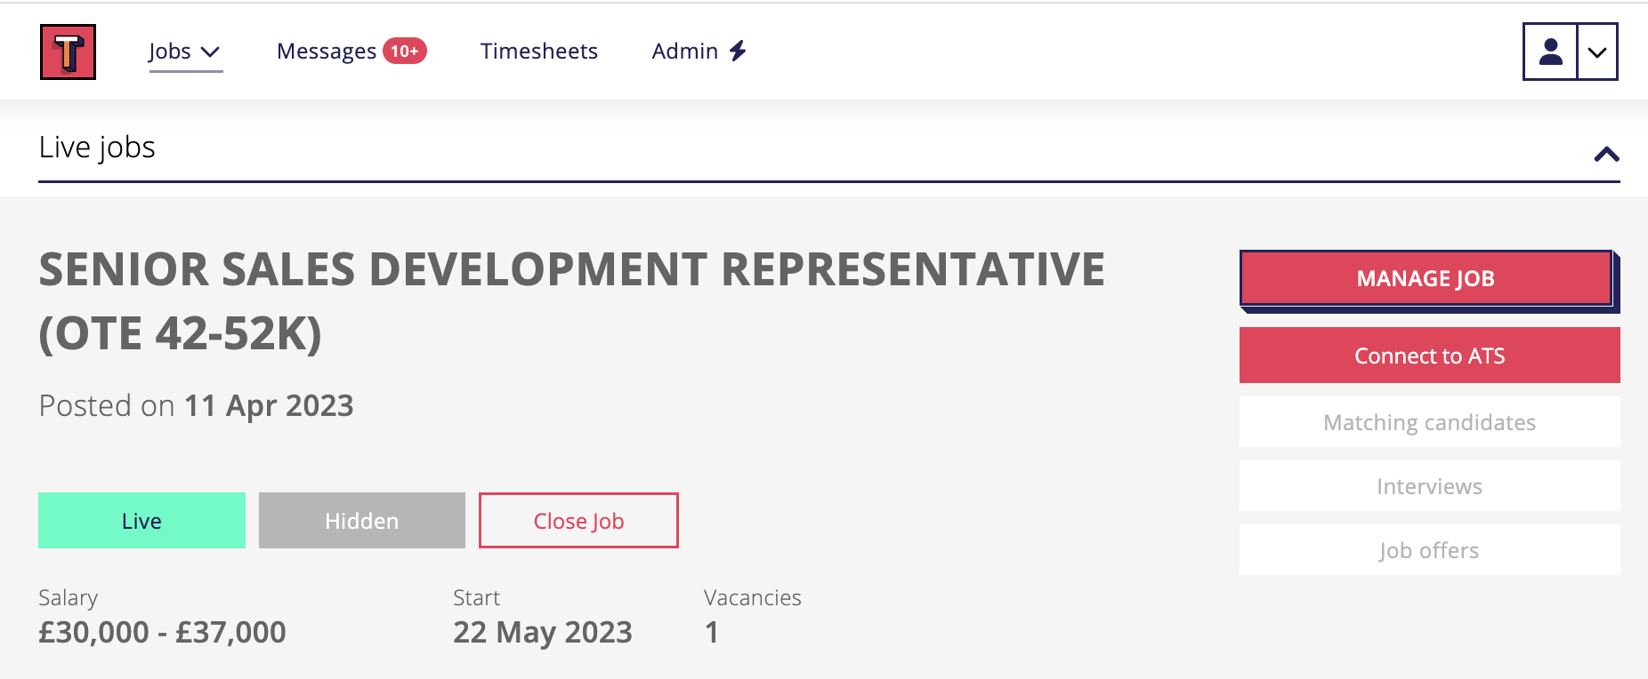Select Connect to ATS
1648x679 pixels.
(x=1429, y=355)
